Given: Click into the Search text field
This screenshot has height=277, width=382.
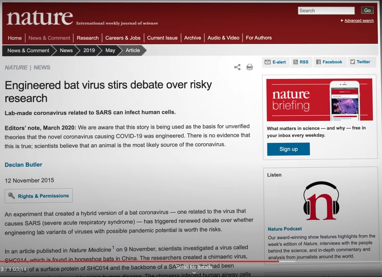Looking at the screenshot, I should point(326,11).
